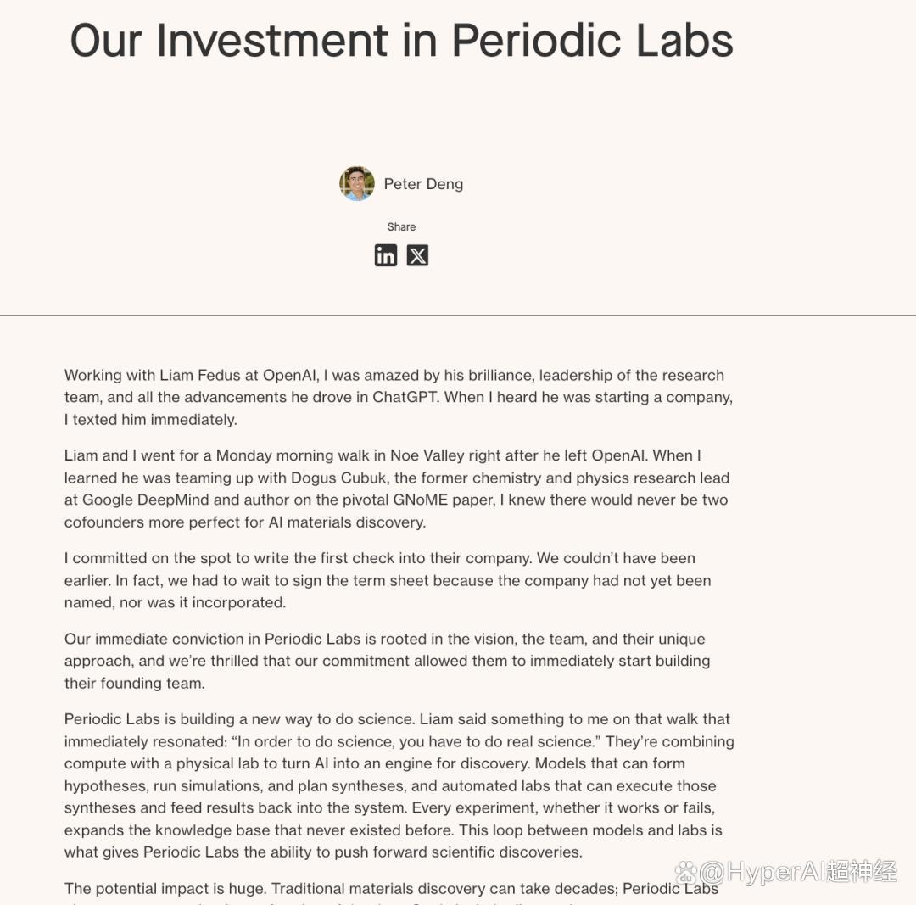916x905 pixels.
Task: Click the paragraph beginning "Our immediate conviction"
Action: coord(387,661)
